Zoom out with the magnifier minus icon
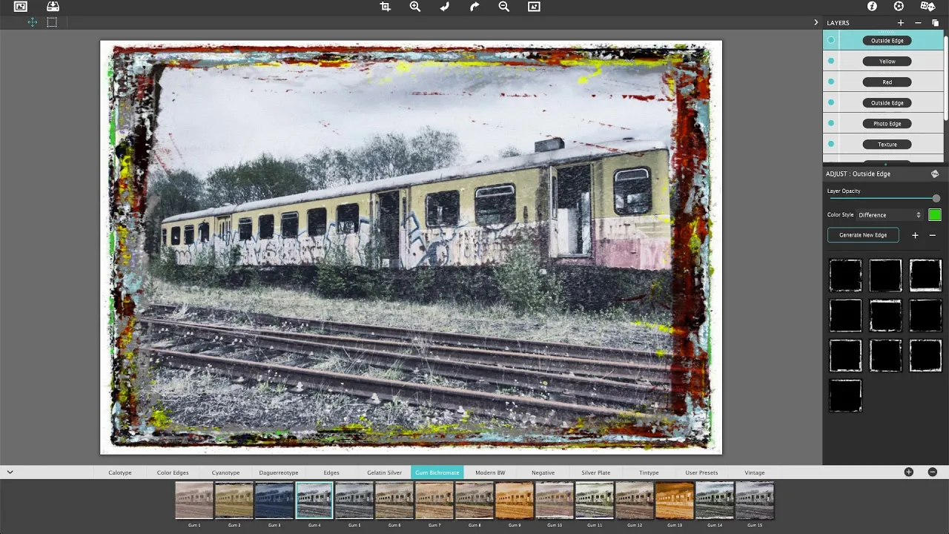This screenshot has width=949, height=534. click(x=504, y=7)
